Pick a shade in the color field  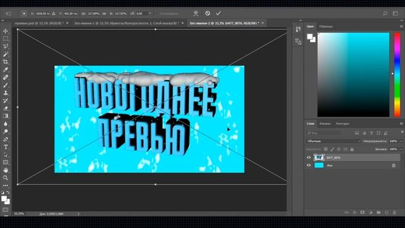coord(353,75)
